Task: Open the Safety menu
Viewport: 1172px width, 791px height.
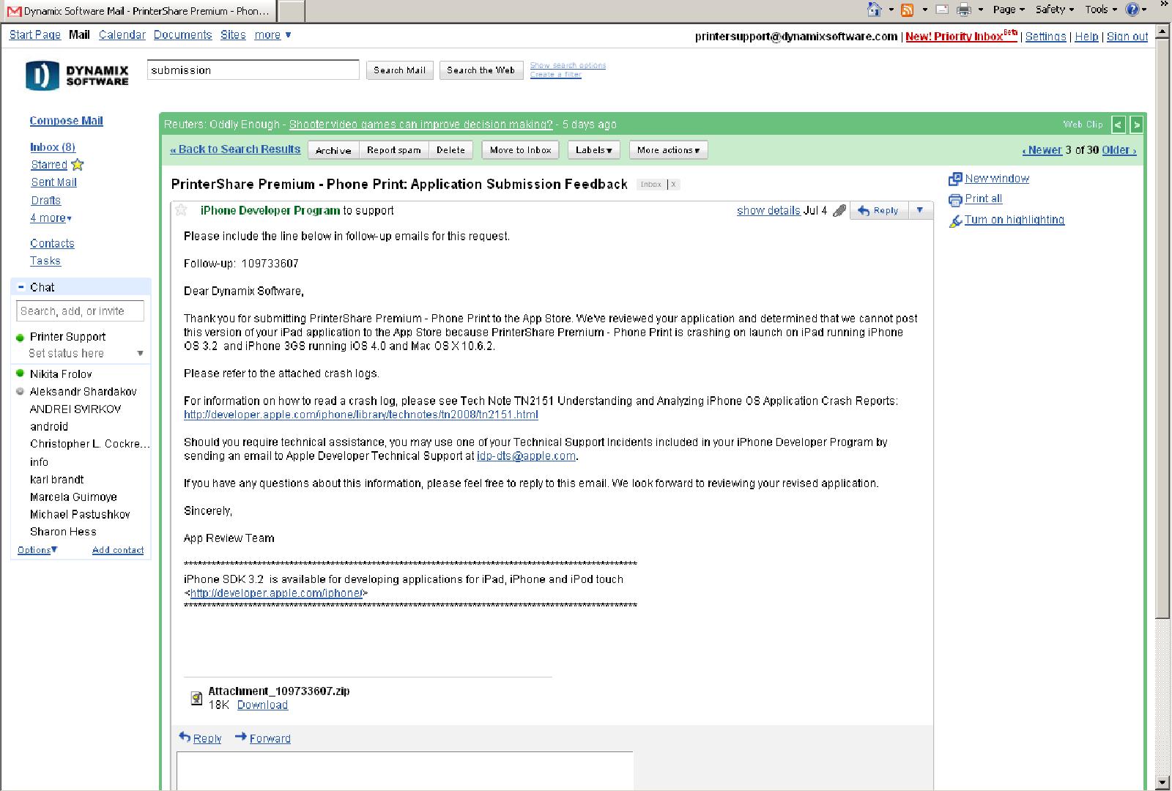Action: 1055,10
